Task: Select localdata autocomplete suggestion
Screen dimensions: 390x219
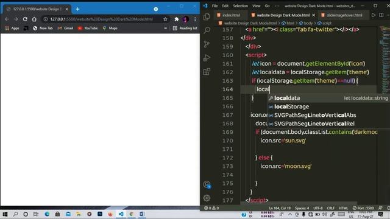Action: click(x=329, y=98)
